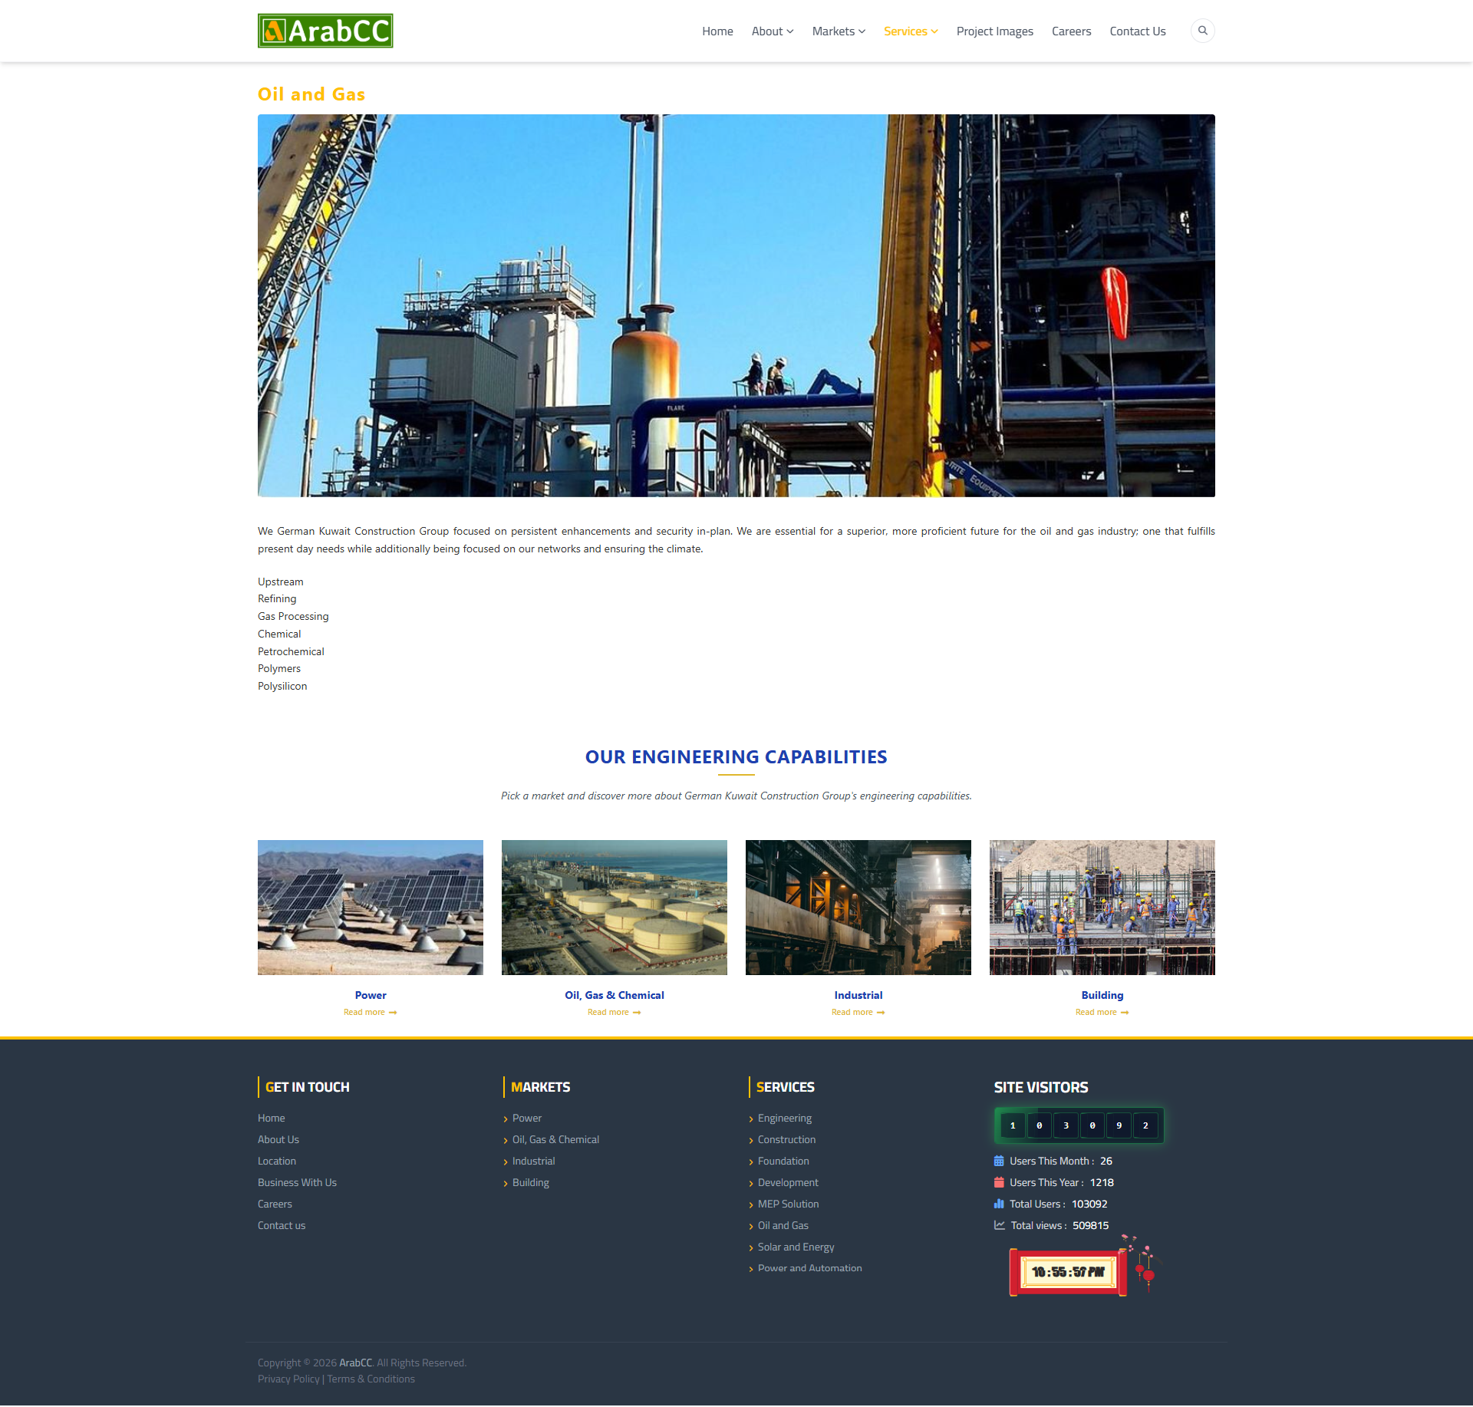The width and height of the screenshot is (1473, 1407).
Task: Open the footer Location link
Action: pos(277,1161)
